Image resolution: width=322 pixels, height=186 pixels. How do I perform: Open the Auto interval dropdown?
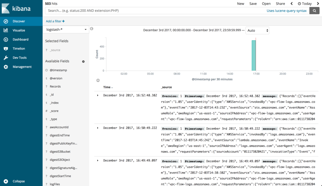click(257, 31)
